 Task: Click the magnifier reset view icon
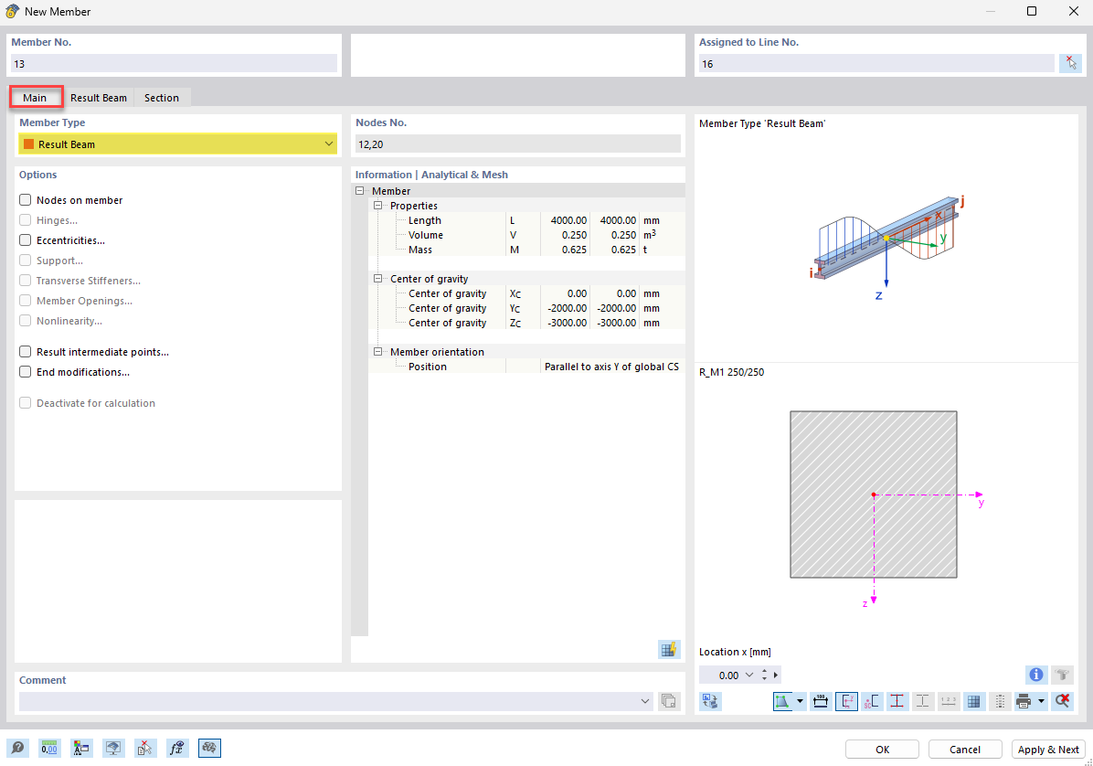pyautogui.click(x=1062, y=701)
